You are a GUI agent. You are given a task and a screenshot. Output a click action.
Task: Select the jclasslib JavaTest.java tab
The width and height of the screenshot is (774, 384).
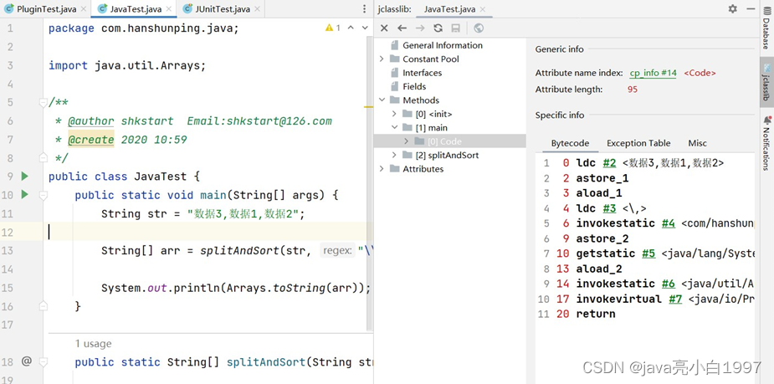point(449,9)
